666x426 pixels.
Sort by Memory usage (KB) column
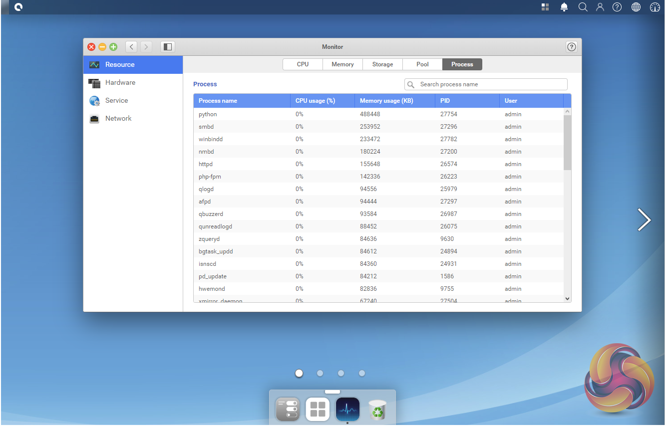386,101
